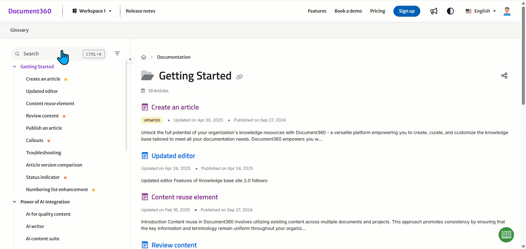Click the Getting Started page title

point(195,76)
